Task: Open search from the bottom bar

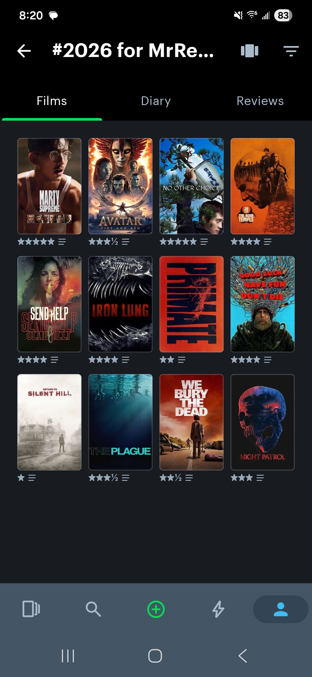Action: pos(93,609)
